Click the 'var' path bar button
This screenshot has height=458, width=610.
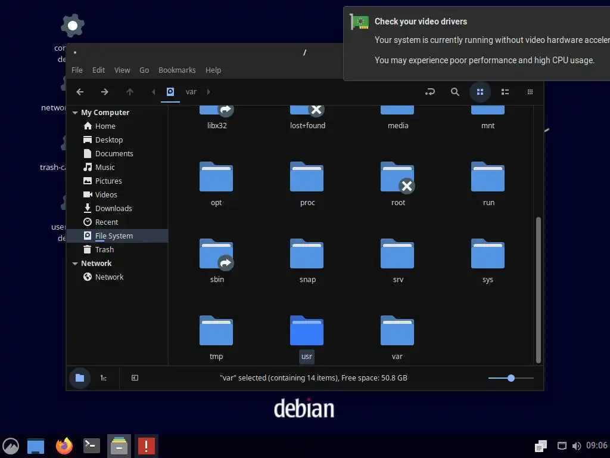[x=191, y=92]
